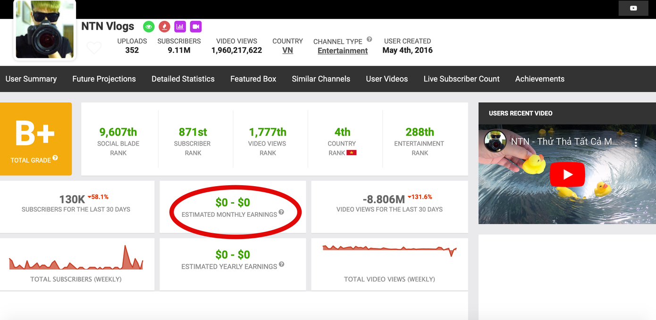Click the purple video camera badge icon
The width and height of the screenshot is (656, 320).
pos(196,26)
